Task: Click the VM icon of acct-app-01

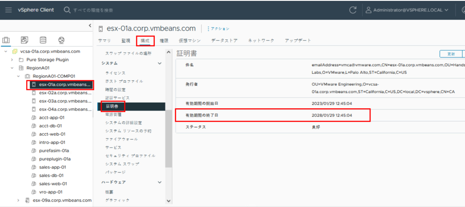Action: (x=34, y=118)
